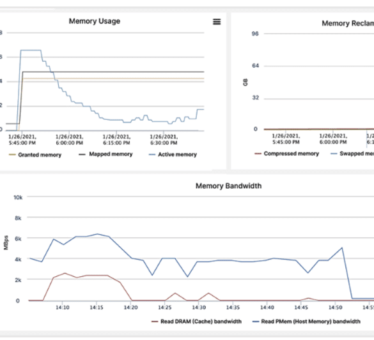Click the 6:00:00 PM label in Memory Usage
This screenshot has height=340, width=374.
(x=70, y=140)
